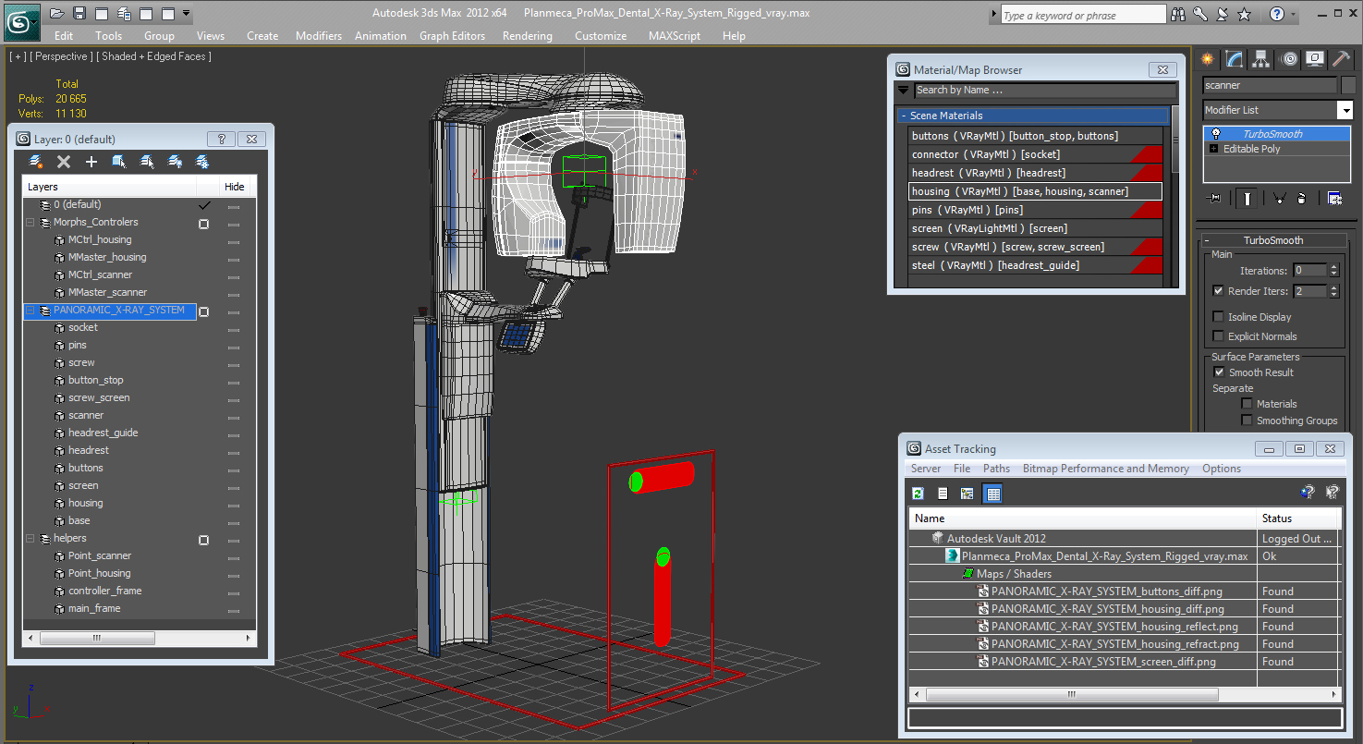
Task: Toggle Show End Result icon in modifier stack
Action: click(x=1247, y=198)
